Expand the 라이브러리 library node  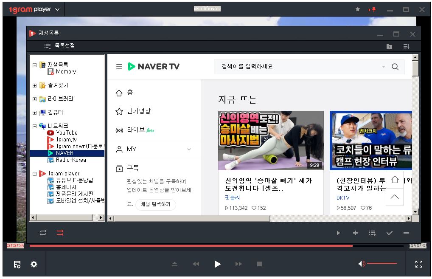point(34,99)
